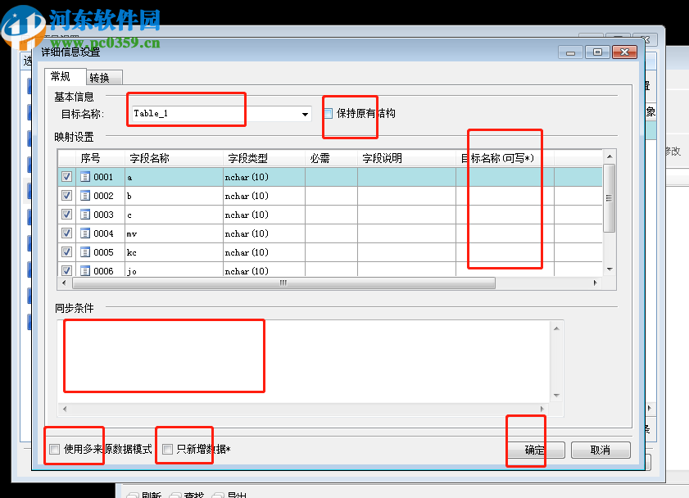Click mapping table horizontal scrollbar thumb
Viewport: 689px width, 498px height.
pos(283,283)
